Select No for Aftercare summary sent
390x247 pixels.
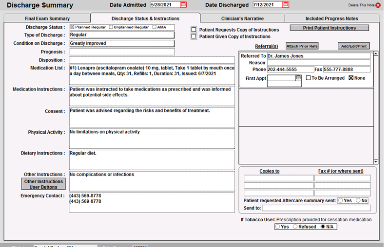coord(358,200)
